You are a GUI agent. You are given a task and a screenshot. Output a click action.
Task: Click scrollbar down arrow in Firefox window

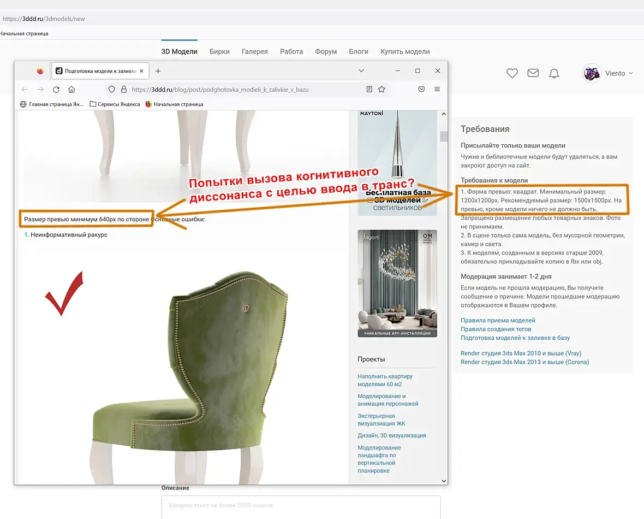(444, 481)
